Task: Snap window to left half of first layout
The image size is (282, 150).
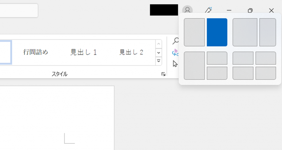Action: pyautogui.click(x=194, y=32)
